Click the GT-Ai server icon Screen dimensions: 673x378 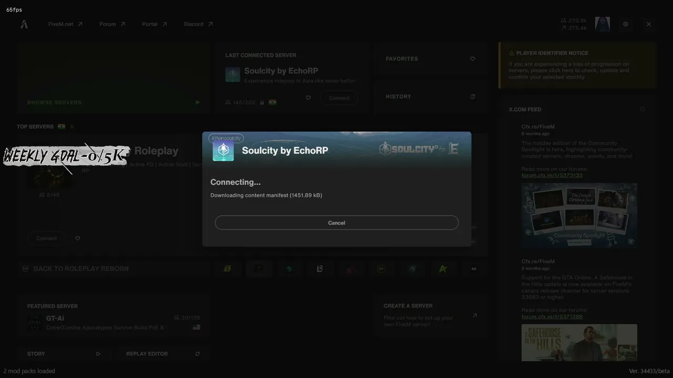tap(34, 323)
